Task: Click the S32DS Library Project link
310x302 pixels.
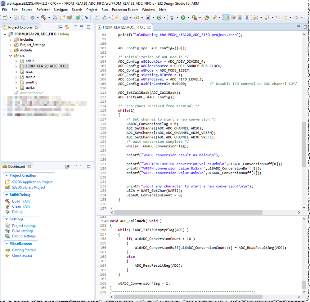Action: 29,187
